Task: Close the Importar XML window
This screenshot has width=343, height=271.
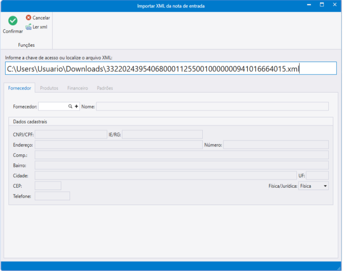Action: (x=335, y=5)
